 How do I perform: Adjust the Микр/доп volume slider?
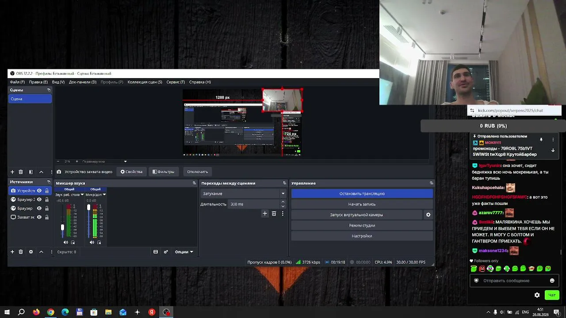click(88, 207)
